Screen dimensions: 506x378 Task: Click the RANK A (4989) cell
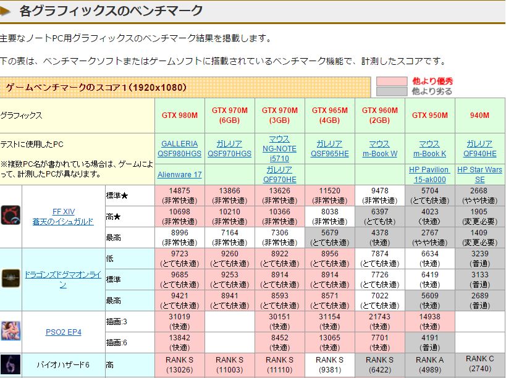tap(430, 365)
